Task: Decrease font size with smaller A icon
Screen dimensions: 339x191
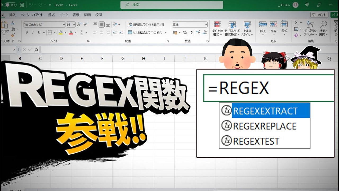Action: click(85, 24)
